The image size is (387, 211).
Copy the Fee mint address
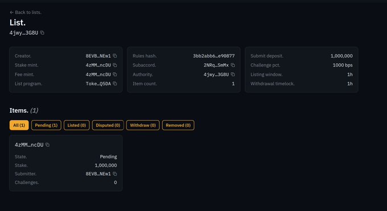click(115, 75)
